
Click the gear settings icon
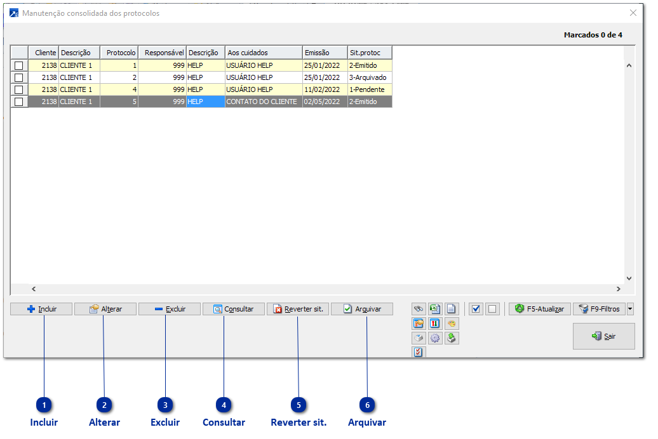pyautogui.click(x=435, y=338)
